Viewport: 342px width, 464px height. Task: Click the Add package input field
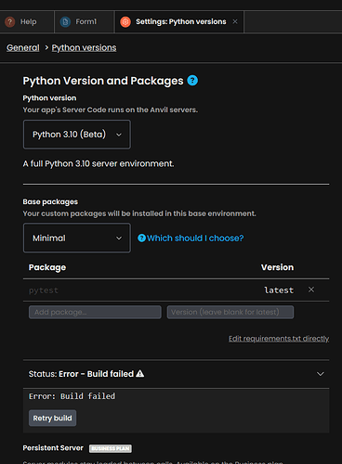click(x=95, y=312)
